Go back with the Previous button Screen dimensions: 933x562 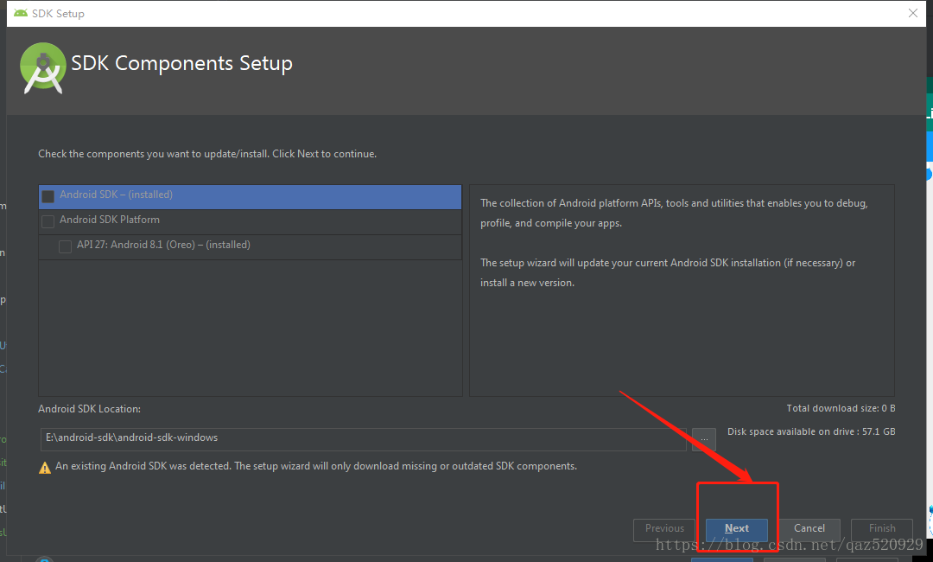click(664, 528)
